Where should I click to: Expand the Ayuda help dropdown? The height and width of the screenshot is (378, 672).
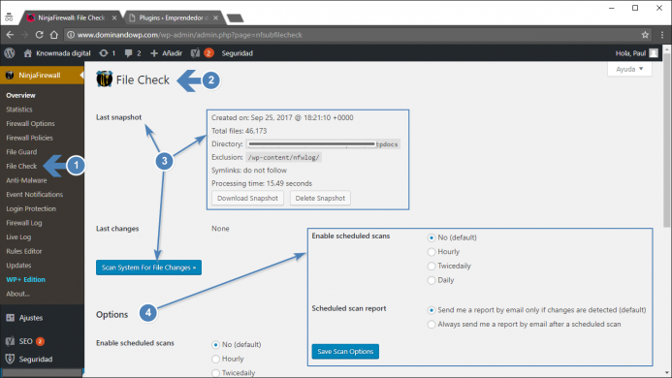[629, 69]
